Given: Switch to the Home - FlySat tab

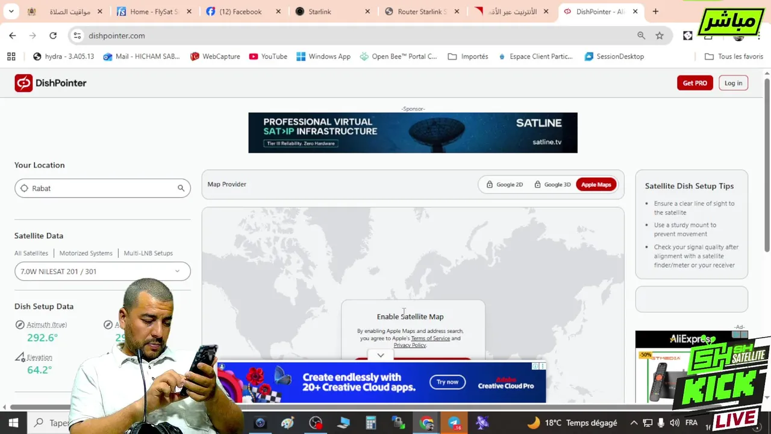Looking at the screenshot, I should (155, 11).
